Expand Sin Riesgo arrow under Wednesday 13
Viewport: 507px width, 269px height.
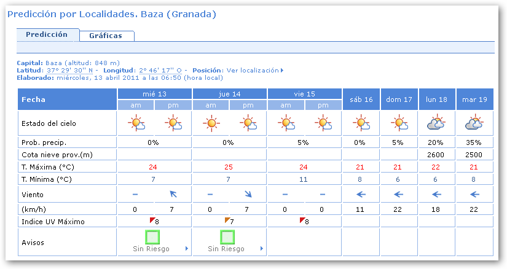tap(186, 249)
